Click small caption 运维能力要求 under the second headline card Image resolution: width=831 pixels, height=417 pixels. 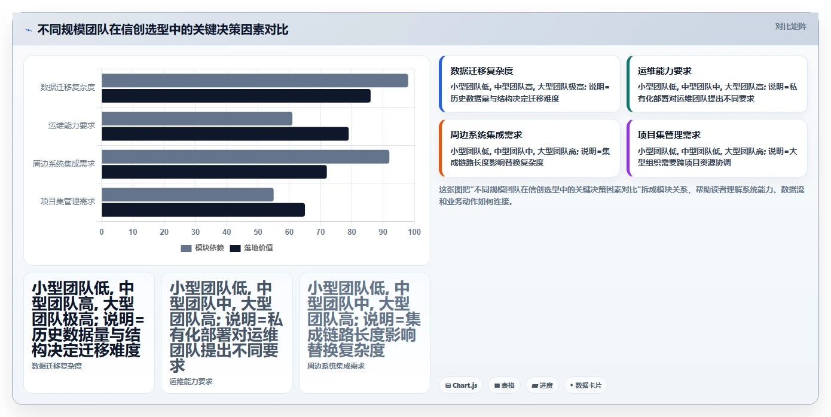[x=191, y=381]
